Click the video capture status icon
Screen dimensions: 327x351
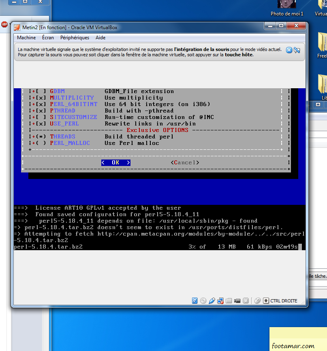(237, 301)
